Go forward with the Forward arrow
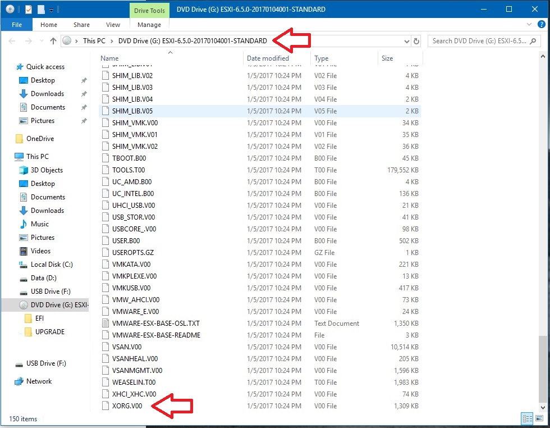550x428 pixels. coord(29,41)
